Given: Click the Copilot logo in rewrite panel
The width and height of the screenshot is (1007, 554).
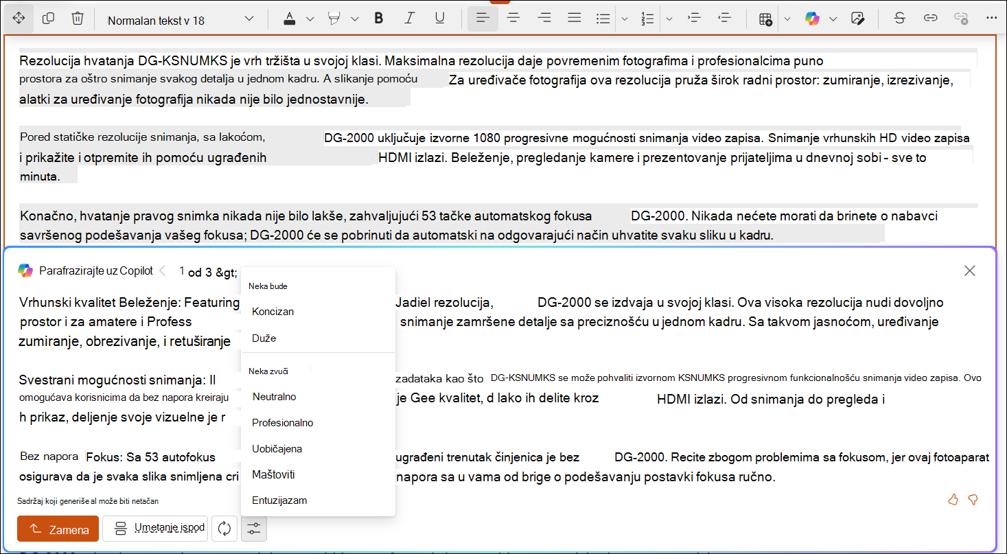Looking at the screenshot, I should tap(25, 270).
